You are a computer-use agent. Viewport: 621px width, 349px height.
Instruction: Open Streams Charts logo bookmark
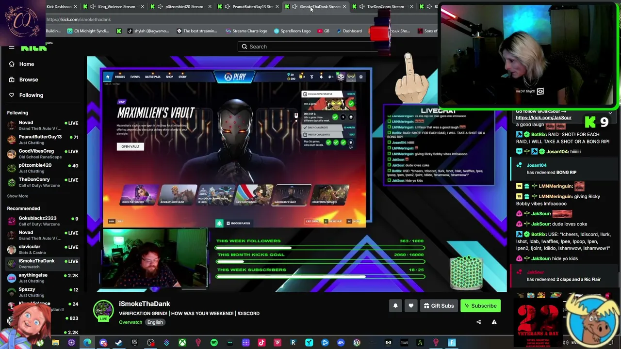coord(246,31)
